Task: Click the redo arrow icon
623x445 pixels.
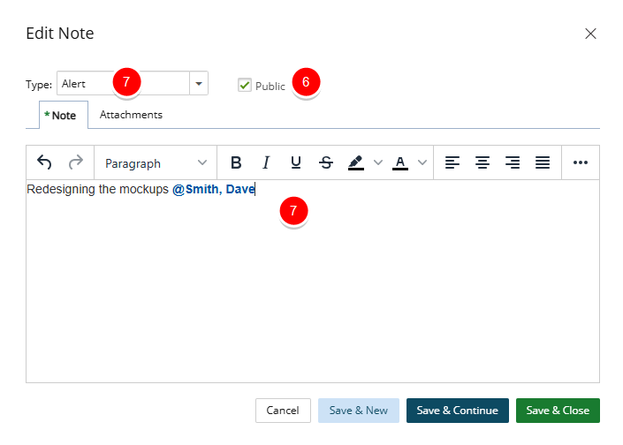Action: pyautogui.click(x=75, y=162)
